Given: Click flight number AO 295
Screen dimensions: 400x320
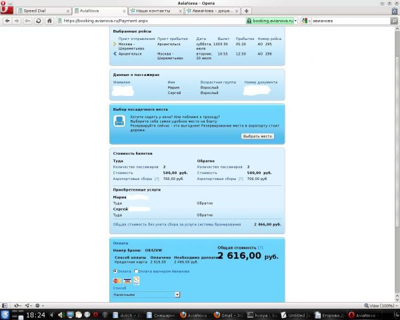Looking at the screenshot, I should pos(265,44).
